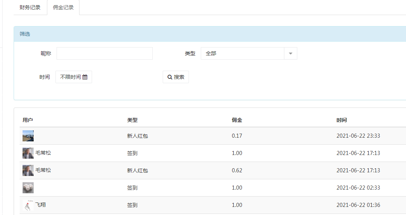Click the 时间 filter label

coord(44,77)
